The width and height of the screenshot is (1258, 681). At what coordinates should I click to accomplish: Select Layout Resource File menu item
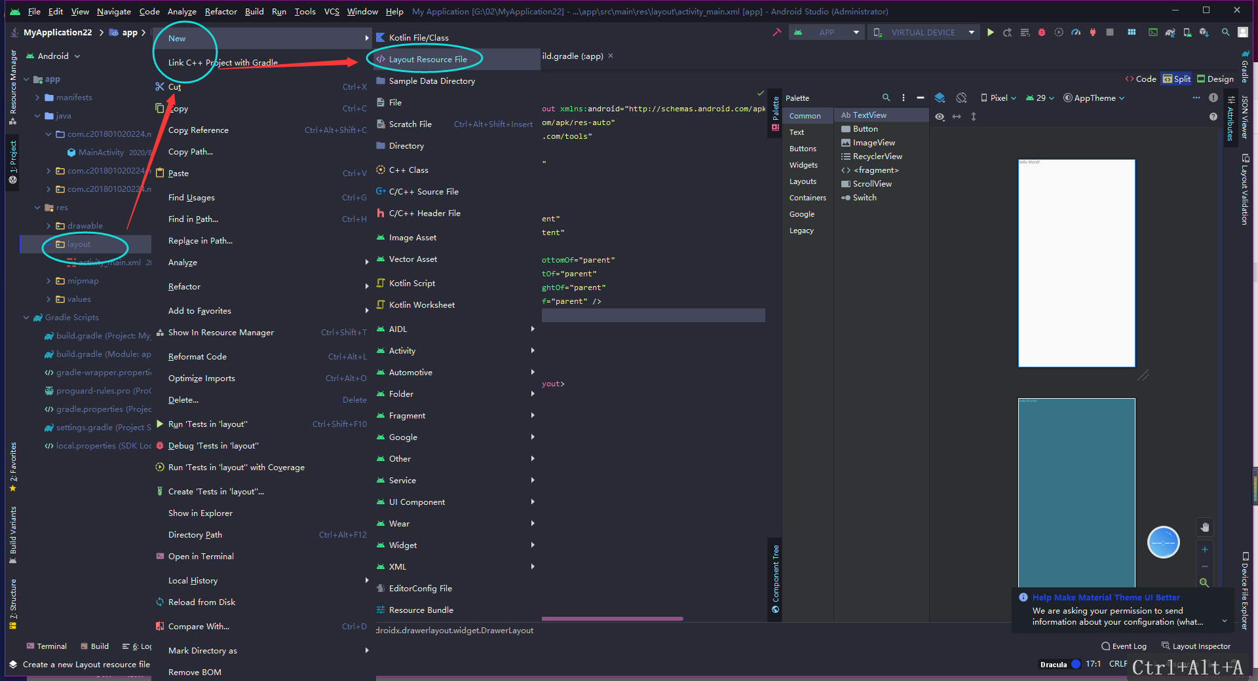tap(456, 59)
